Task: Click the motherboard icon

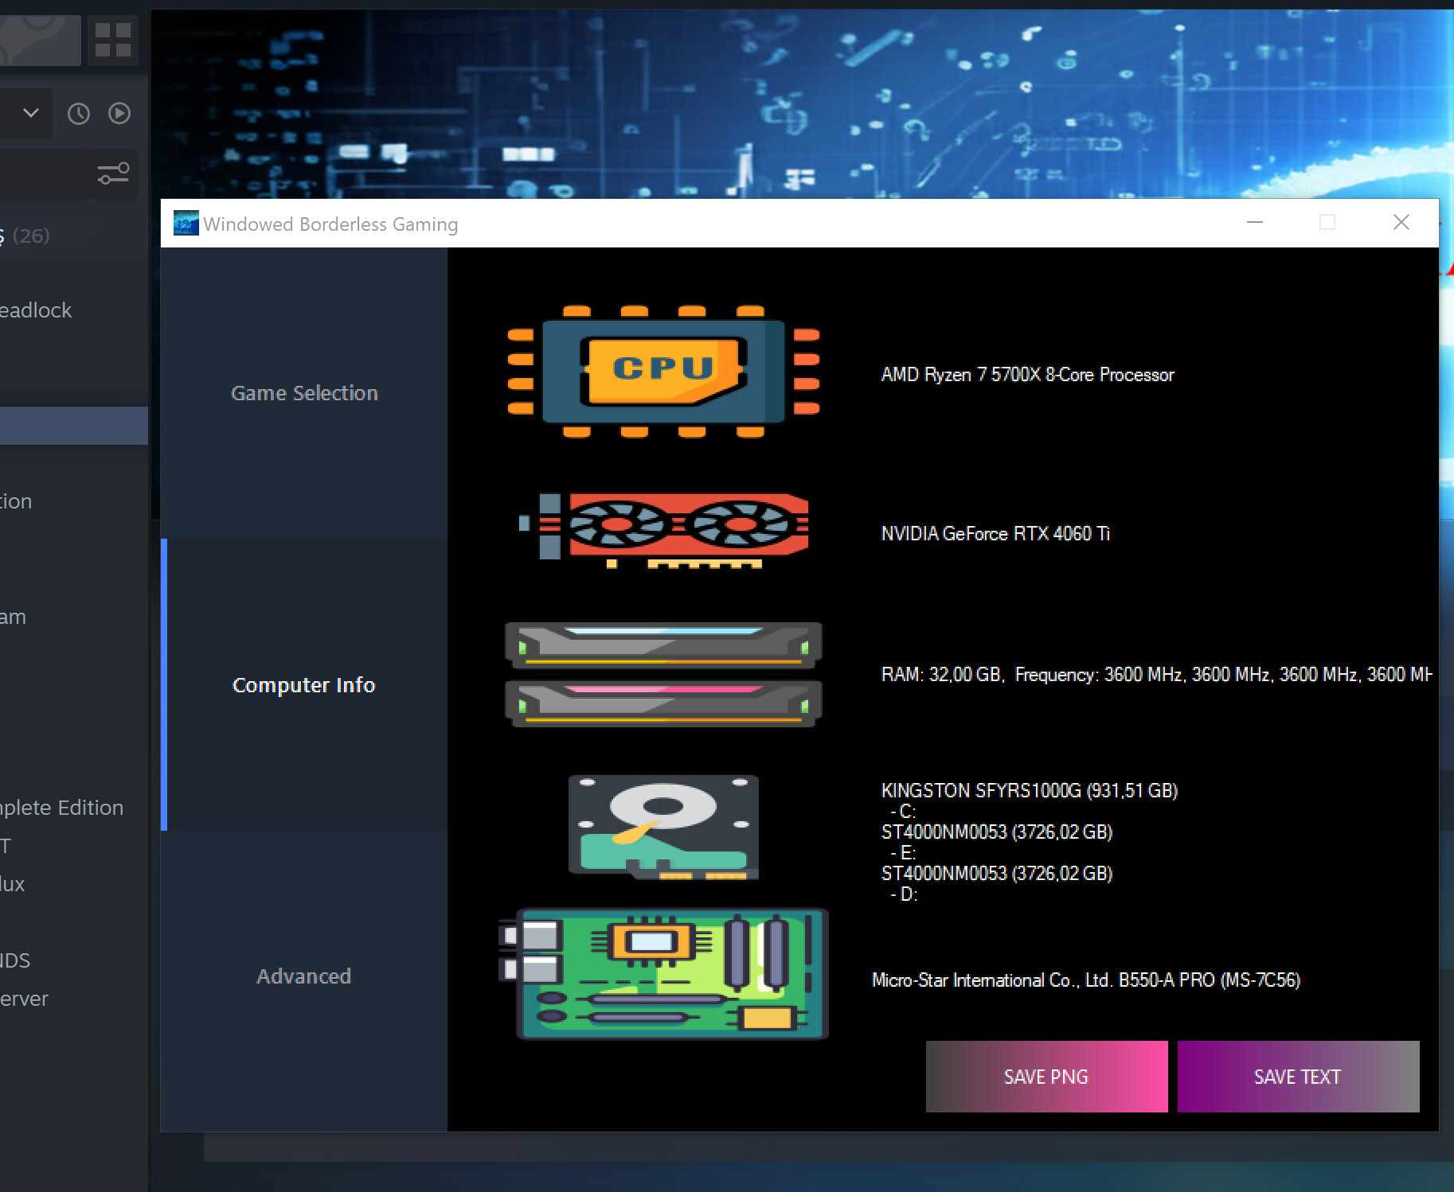Action: click(663, 974)
